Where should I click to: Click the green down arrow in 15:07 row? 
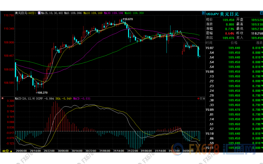point(261,48)
